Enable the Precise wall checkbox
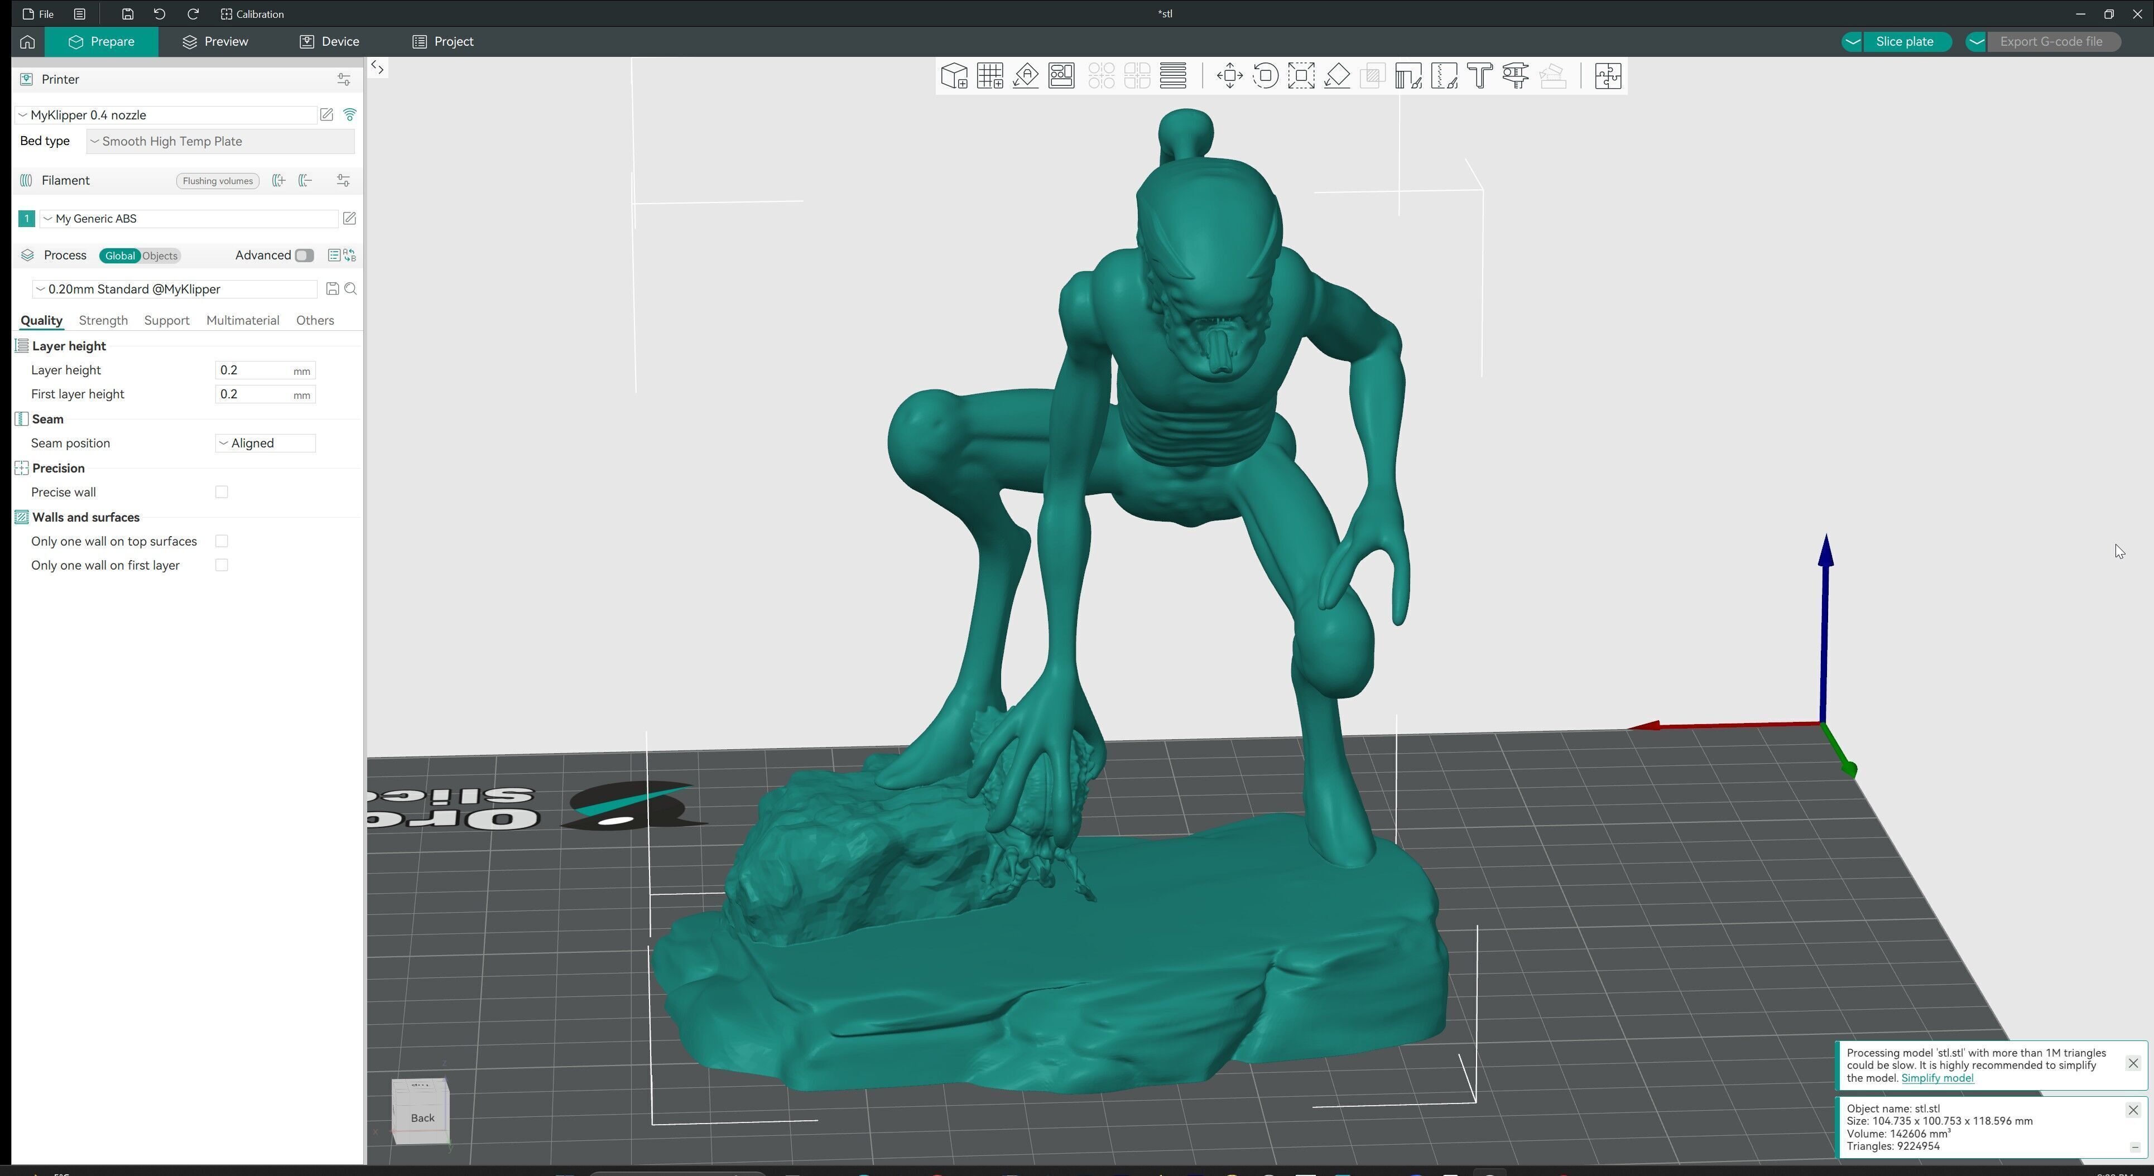 click(222, 492)
